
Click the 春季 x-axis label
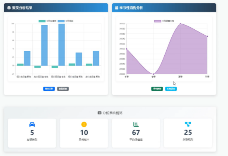click(154, 77)
